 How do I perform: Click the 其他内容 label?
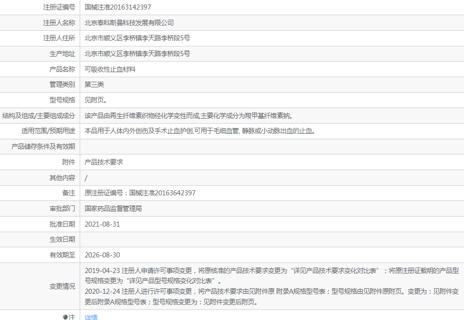(63, 178)
